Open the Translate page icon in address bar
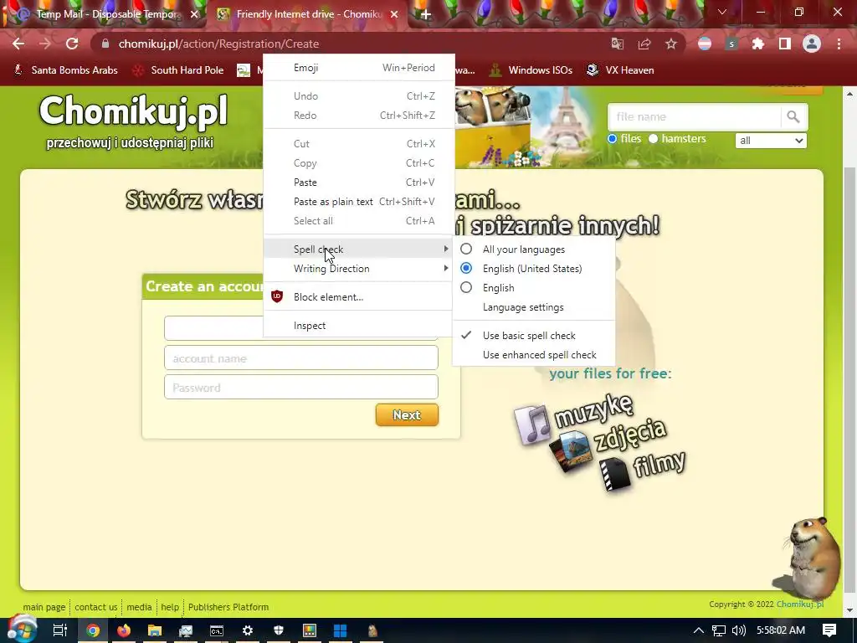857x643 pixels. [617, 44]
